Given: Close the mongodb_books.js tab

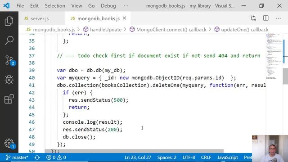Looking at the screenshot, I should pos(124,18).
